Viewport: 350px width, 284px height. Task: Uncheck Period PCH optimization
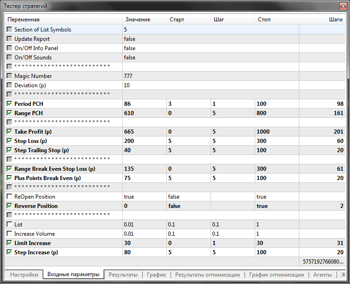(x=9, y=103)
